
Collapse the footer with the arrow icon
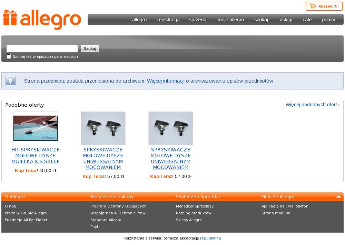pos(338,197)
